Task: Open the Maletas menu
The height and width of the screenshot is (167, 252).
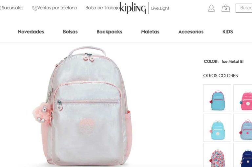Action: (x=150, y=32)
